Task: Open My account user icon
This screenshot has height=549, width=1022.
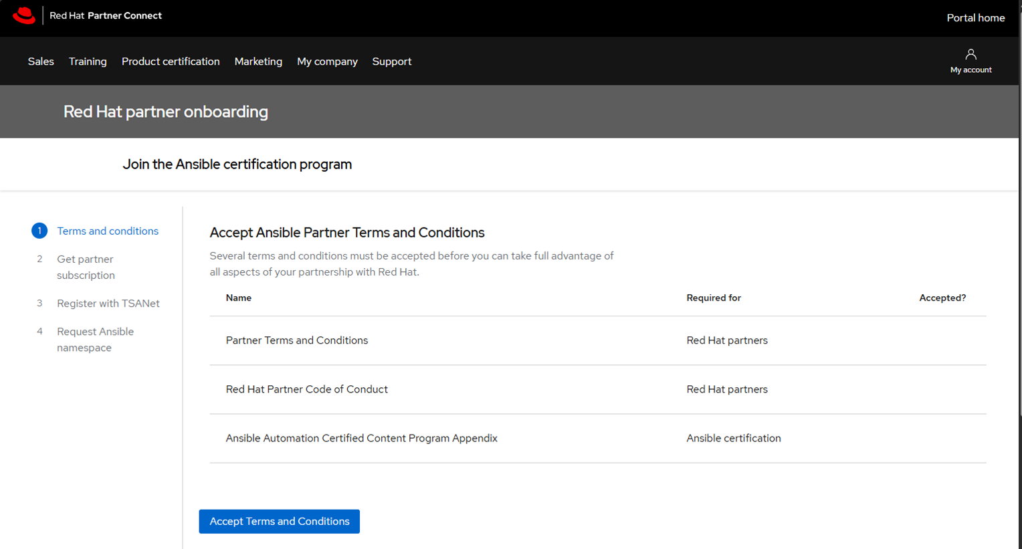Action: tap(970, 55)
